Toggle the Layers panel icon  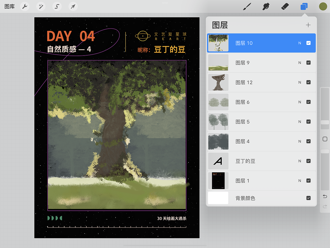click(x=304, y=6)
